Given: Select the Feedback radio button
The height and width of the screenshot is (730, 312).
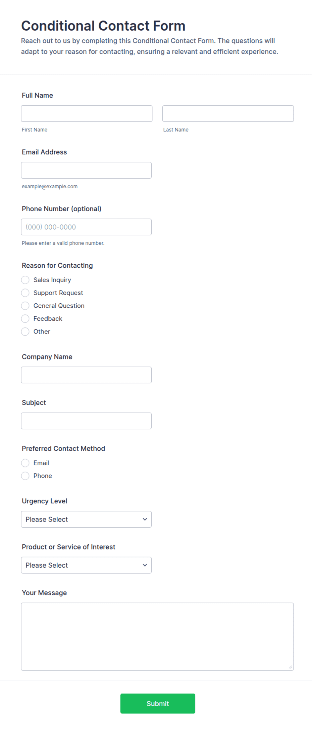Looking at the screenshot, I should (25, 319).
